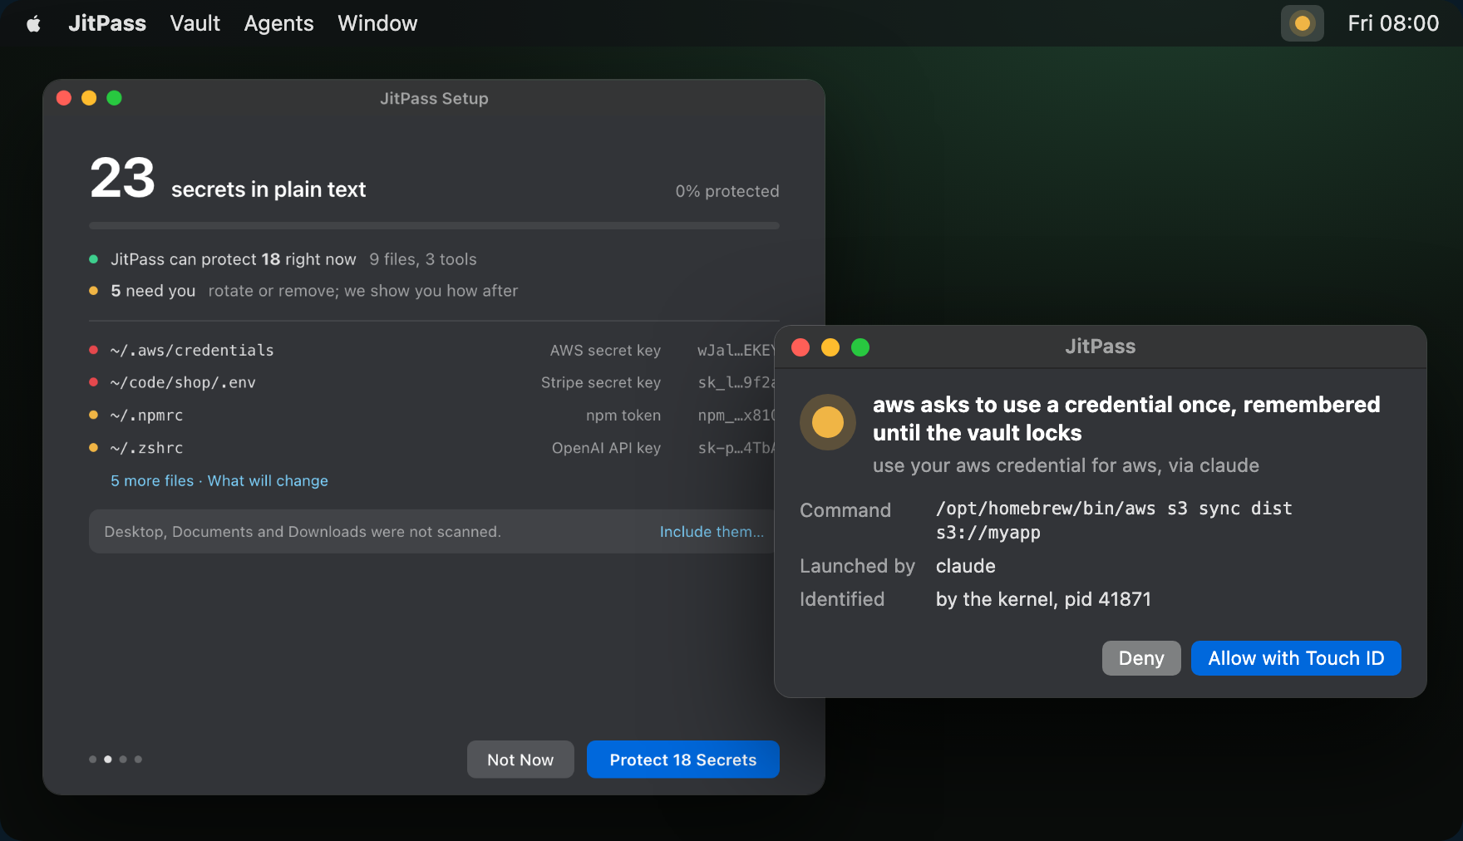The width and height of the screenshot is (1463, 841).
Task: Click the command text /opt/homebrew/bin/aws s3 sync
Action: (x=1114, y=520)
